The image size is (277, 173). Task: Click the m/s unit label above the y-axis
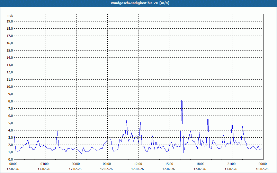(10, 16)
